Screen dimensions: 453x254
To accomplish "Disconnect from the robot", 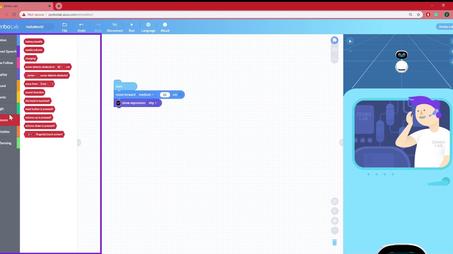I will tap(115, 27).
